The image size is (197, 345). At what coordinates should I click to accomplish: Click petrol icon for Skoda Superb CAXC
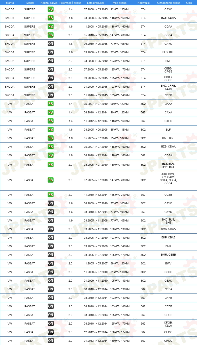pyautogui.click(x=51, y=10)
